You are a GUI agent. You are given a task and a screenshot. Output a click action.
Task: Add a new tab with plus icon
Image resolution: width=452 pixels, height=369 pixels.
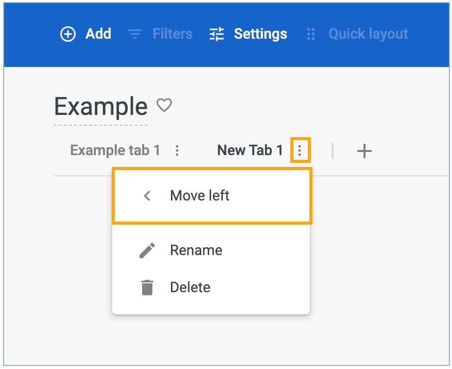click(364, 151)
